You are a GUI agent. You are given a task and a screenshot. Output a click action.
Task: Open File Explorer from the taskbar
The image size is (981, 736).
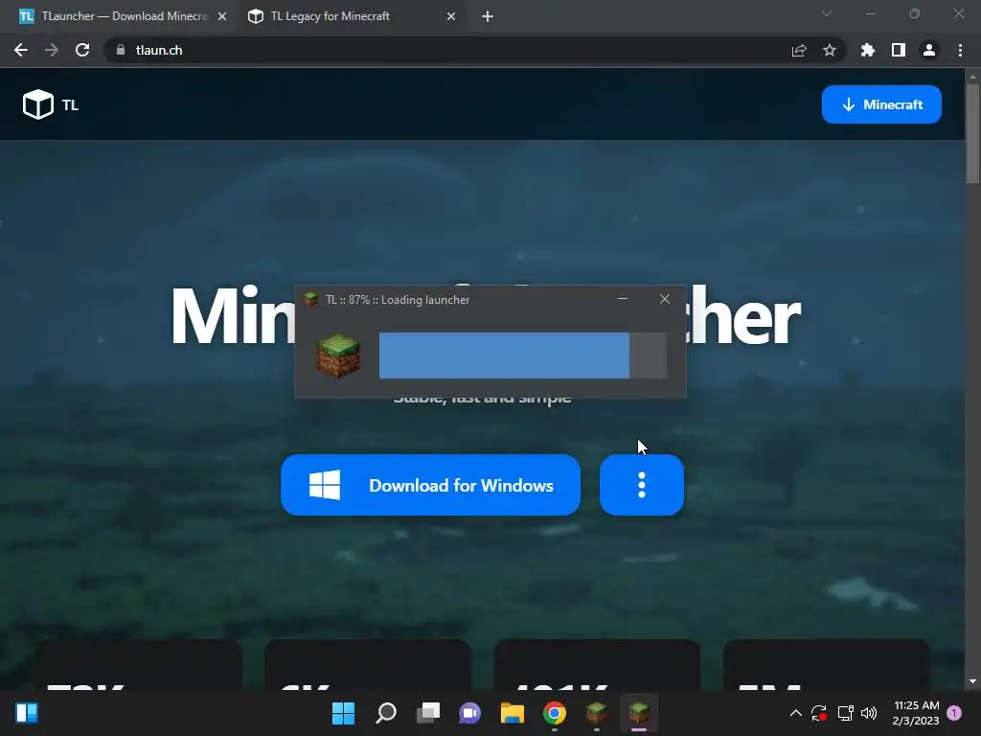tap(513, 713)
